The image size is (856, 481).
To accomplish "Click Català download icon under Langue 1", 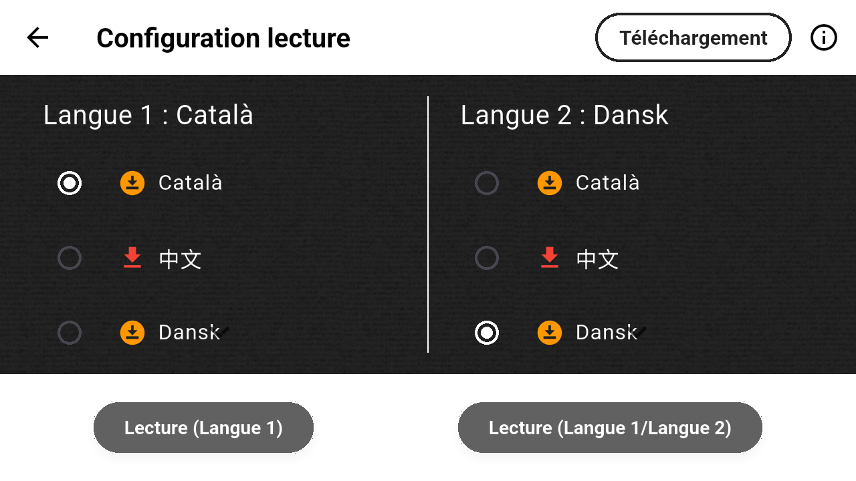I will [x=132, y=183].
